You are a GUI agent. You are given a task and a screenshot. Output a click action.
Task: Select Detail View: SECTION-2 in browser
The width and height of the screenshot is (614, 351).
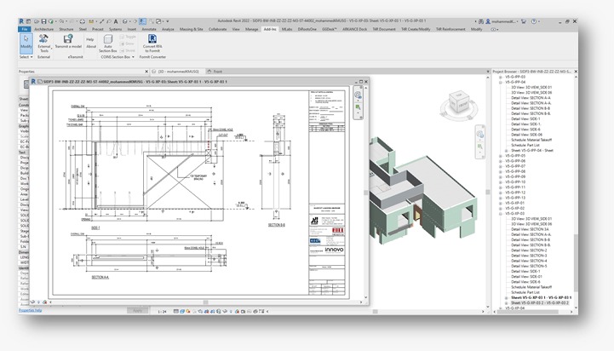529,250
